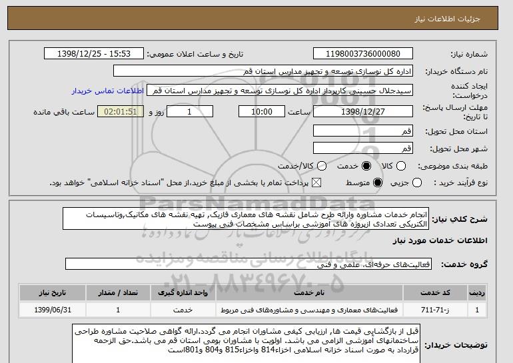
Task: Click the گروه خدمت field
Action: click(x=249, y=264)
